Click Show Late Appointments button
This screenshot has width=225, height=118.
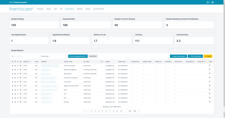78,56
